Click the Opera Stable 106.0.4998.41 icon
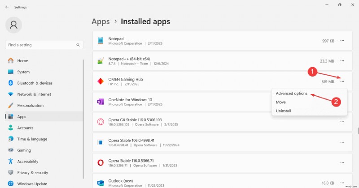Viewport: 359px width, 188px height. click(x=101, y=142)
